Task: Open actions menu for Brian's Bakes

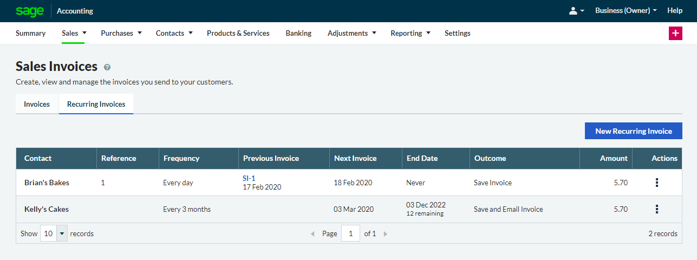Action: coord(657,183)
